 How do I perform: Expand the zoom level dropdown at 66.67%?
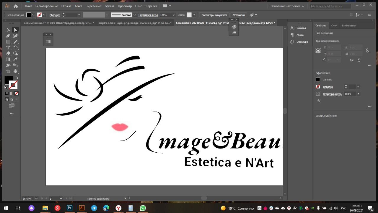[37, 199]
